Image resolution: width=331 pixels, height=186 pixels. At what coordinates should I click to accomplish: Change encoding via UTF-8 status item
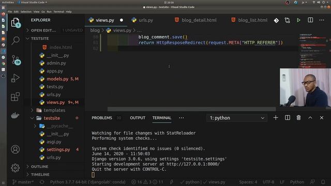pyautogui.click(x=268, y=182)
